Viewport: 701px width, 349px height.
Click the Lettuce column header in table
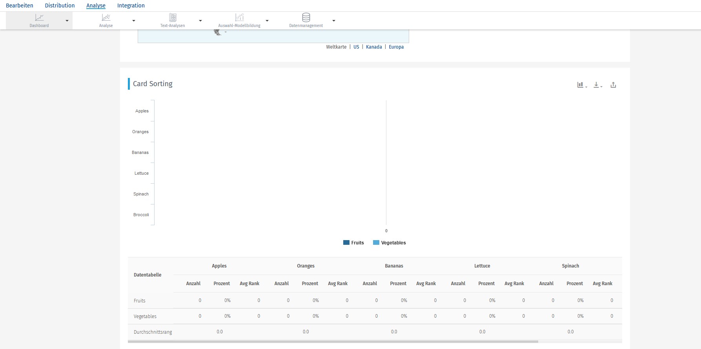482,266
